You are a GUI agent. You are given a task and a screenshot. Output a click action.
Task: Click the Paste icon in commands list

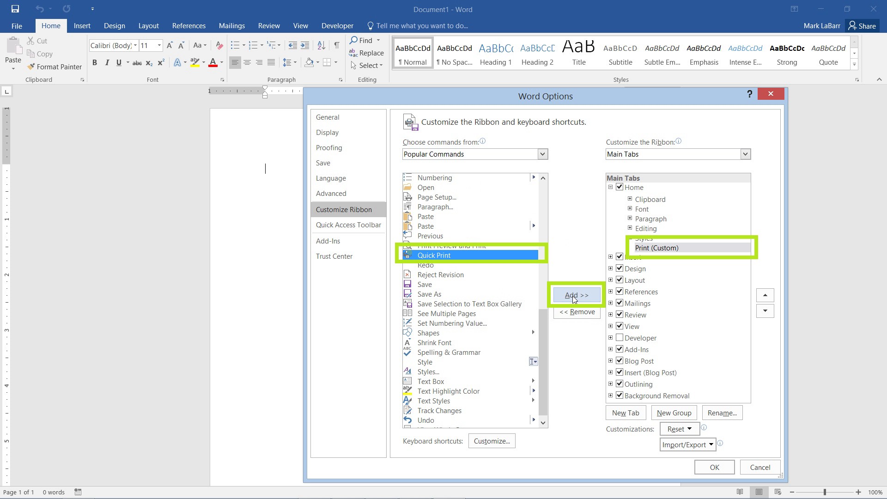[408, 216]
